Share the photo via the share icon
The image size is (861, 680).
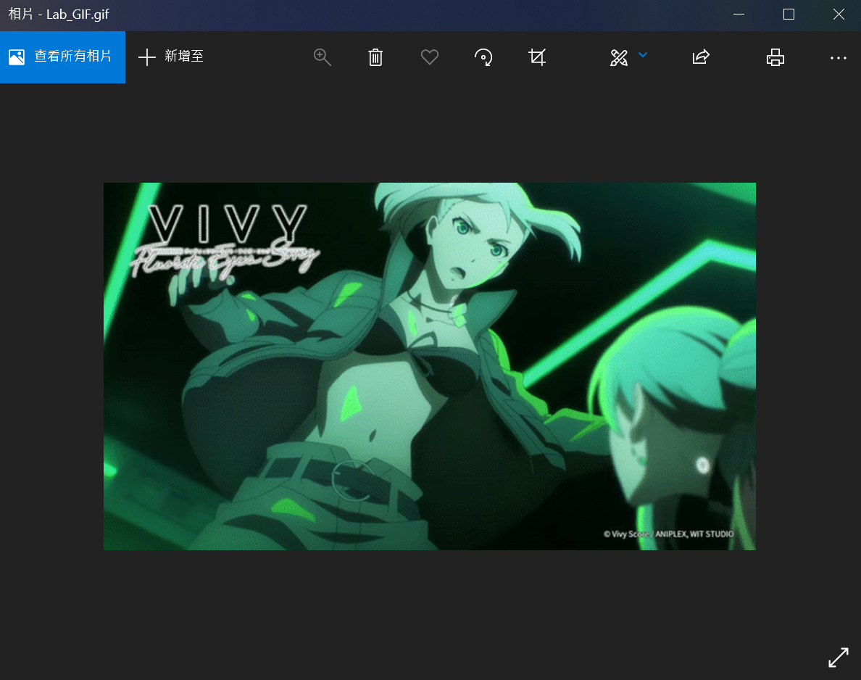(702, 57)
